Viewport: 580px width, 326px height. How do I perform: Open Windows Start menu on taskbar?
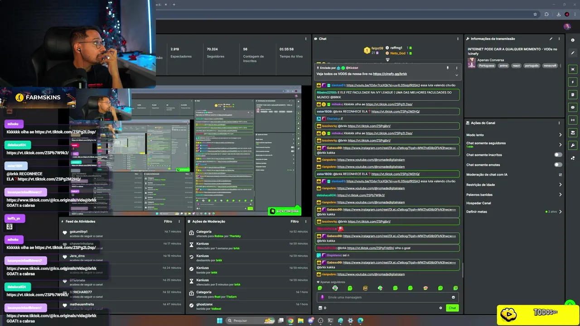click(x=220, y=321)
